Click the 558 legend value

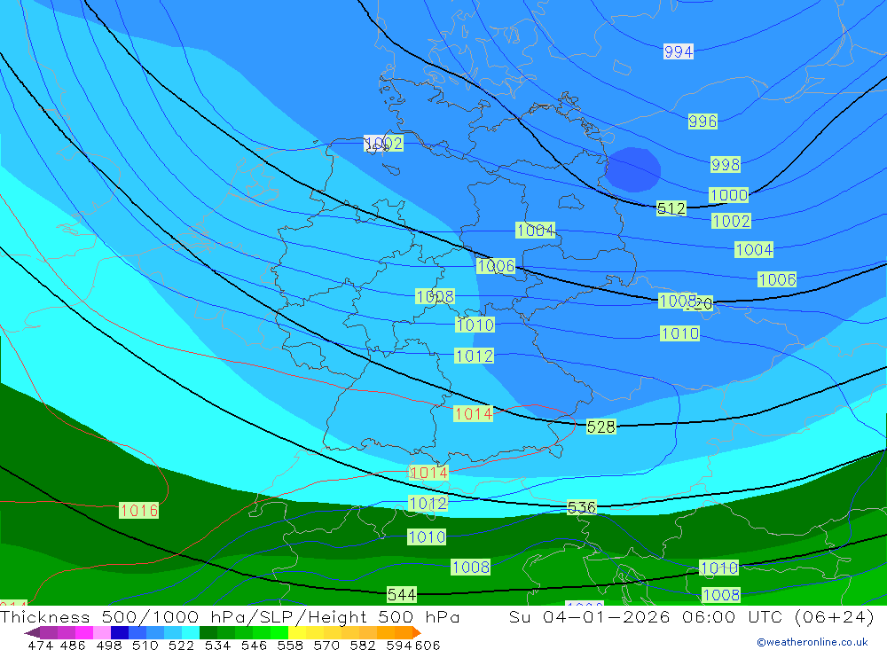tap(289, 645)
